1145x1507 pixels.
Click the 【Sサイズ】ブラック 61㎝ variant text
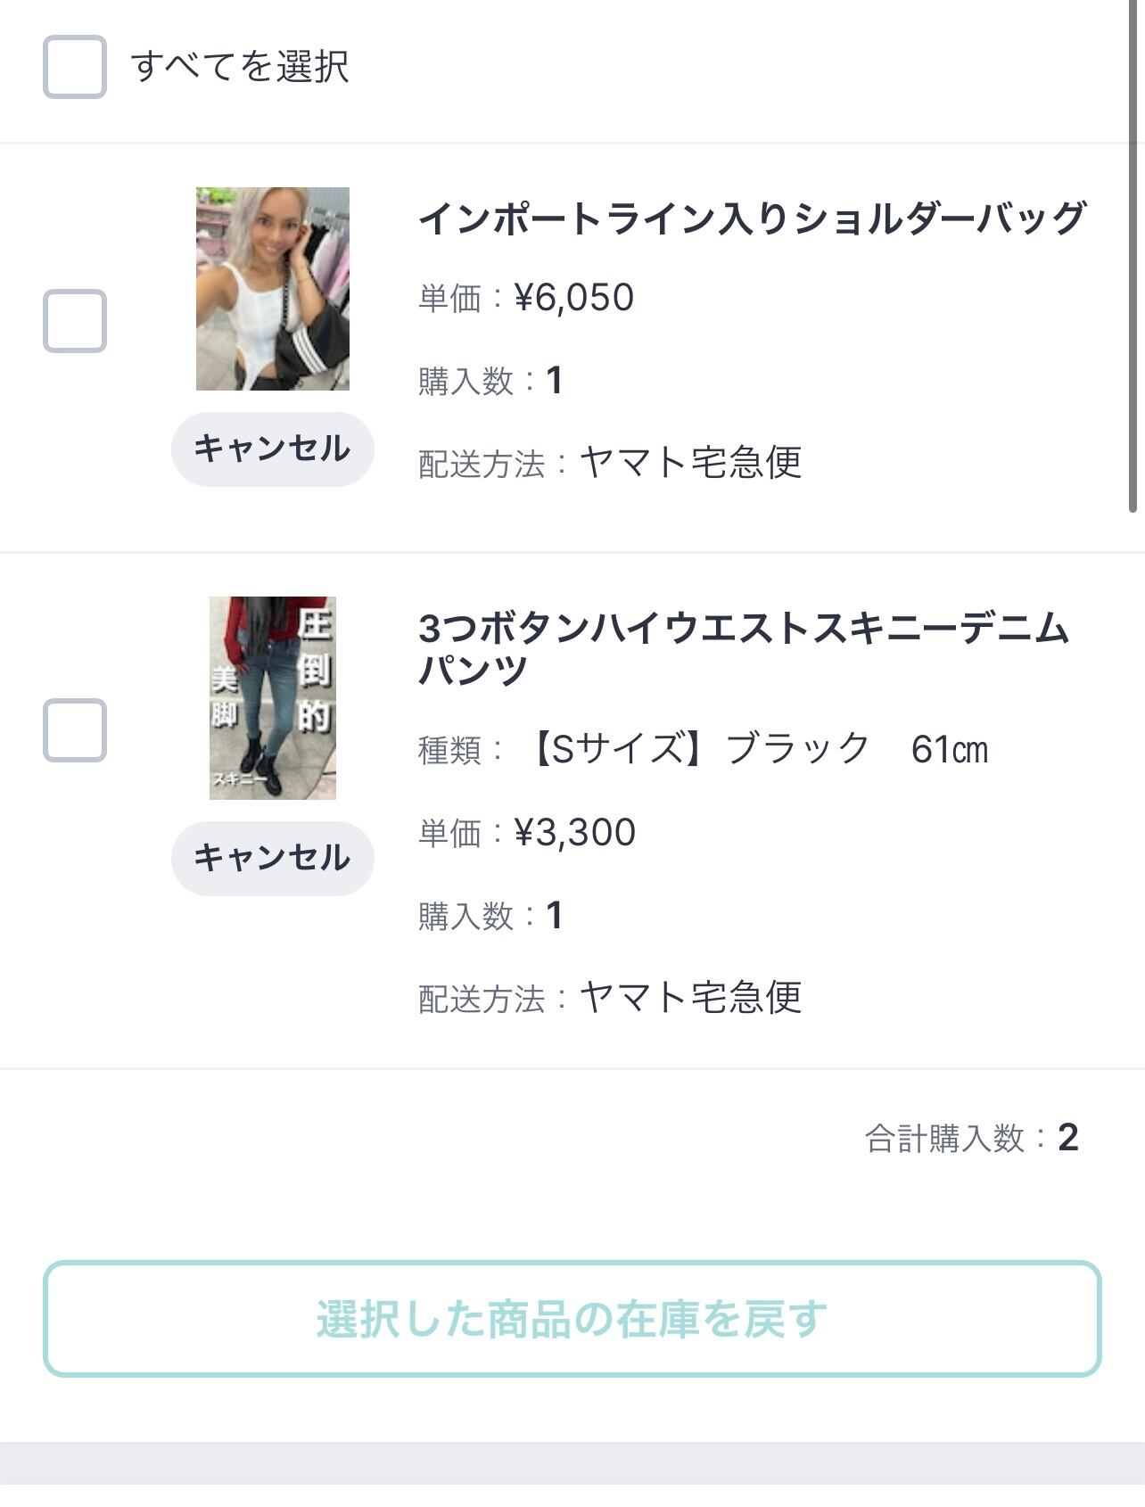[758, 749]
